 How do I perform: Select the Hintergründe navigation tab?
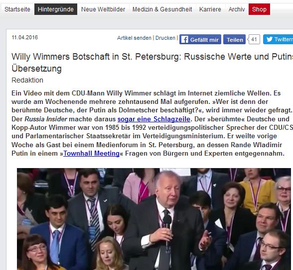(56, 9)
